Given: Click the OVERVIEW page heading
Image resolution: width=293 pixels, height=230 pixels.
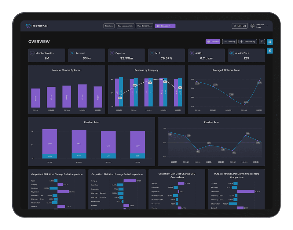Looking at the screenshot, I should [39, 41].
